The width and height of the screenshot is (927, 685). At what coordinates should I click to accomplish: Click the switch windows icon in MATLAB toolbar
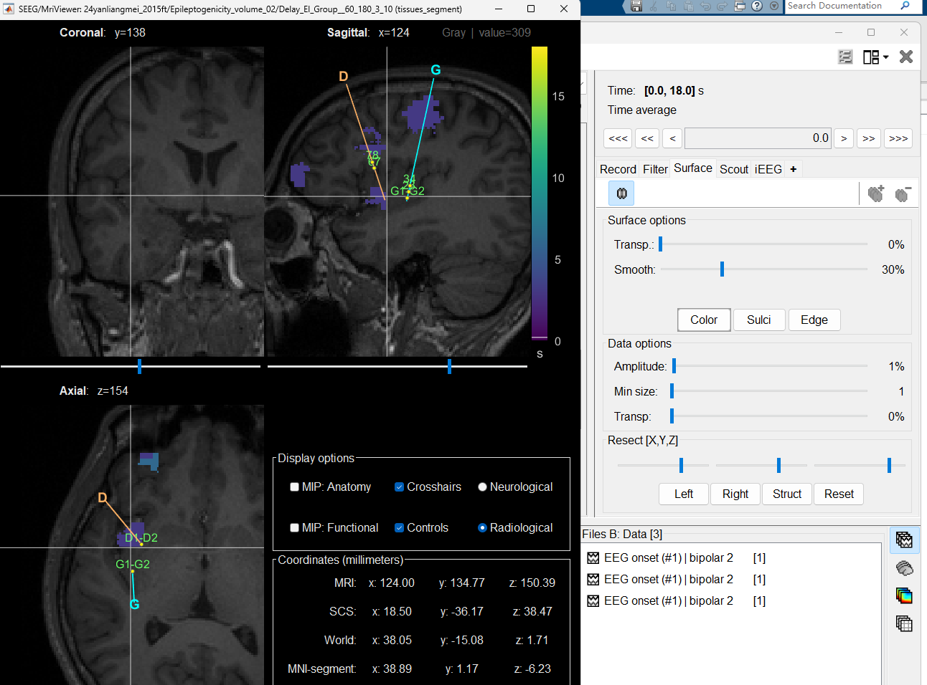point(740,6)
